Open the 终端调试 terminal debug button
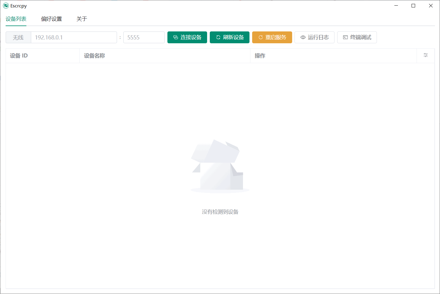The image size is (440, 294). [x=357, y=37]
